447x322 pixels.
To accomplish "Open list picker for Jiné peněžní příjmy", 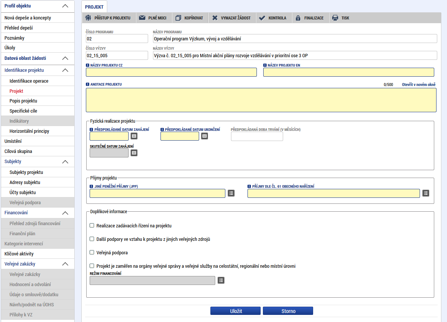I will click(x=231, y=193).
